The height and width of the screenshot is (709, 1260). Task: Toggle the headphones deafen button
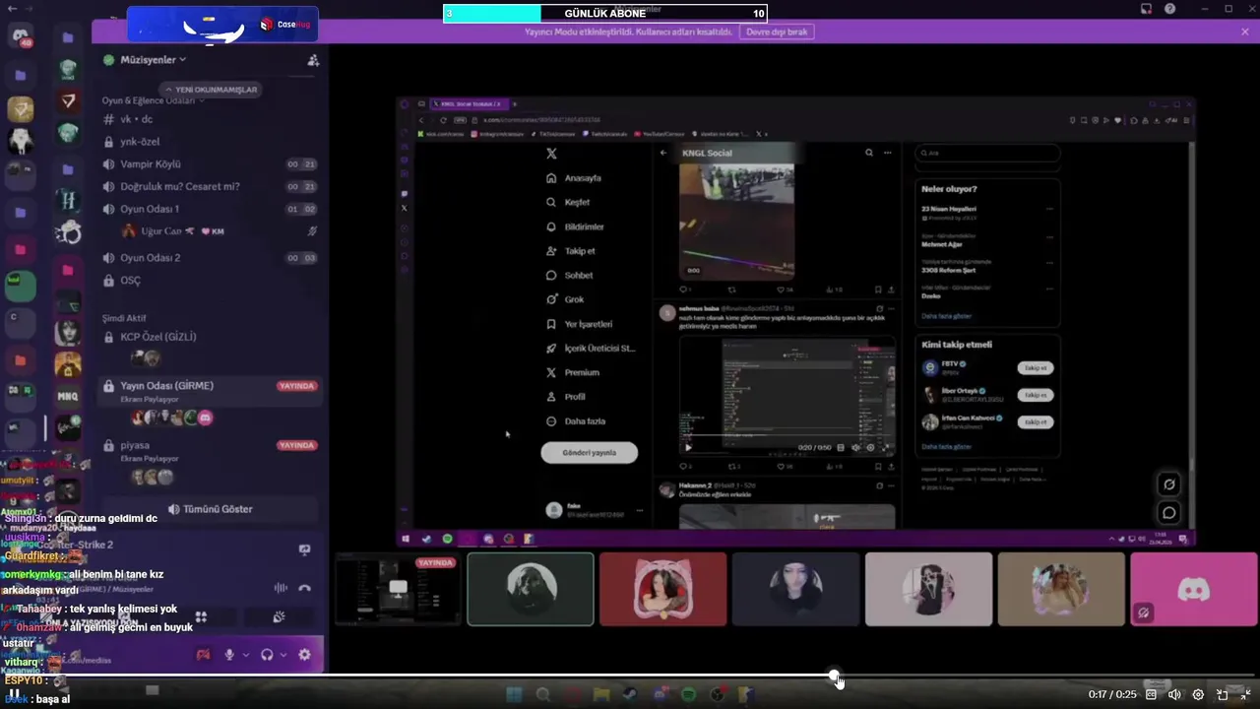(x=267, y=655)
